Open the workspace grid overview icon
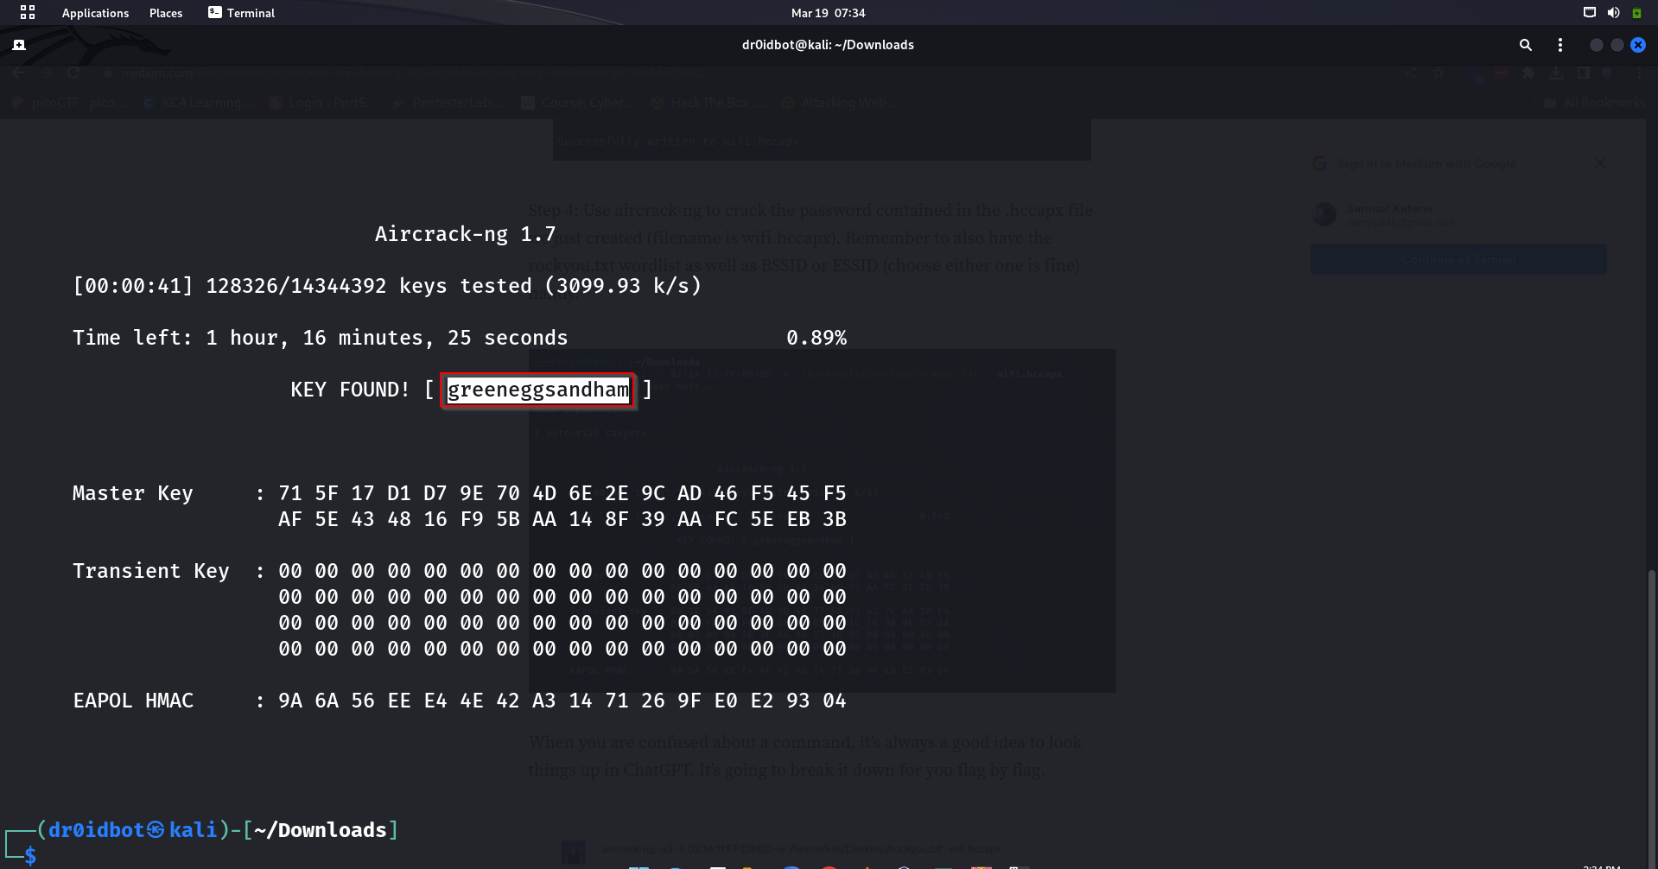 [28, 12]
